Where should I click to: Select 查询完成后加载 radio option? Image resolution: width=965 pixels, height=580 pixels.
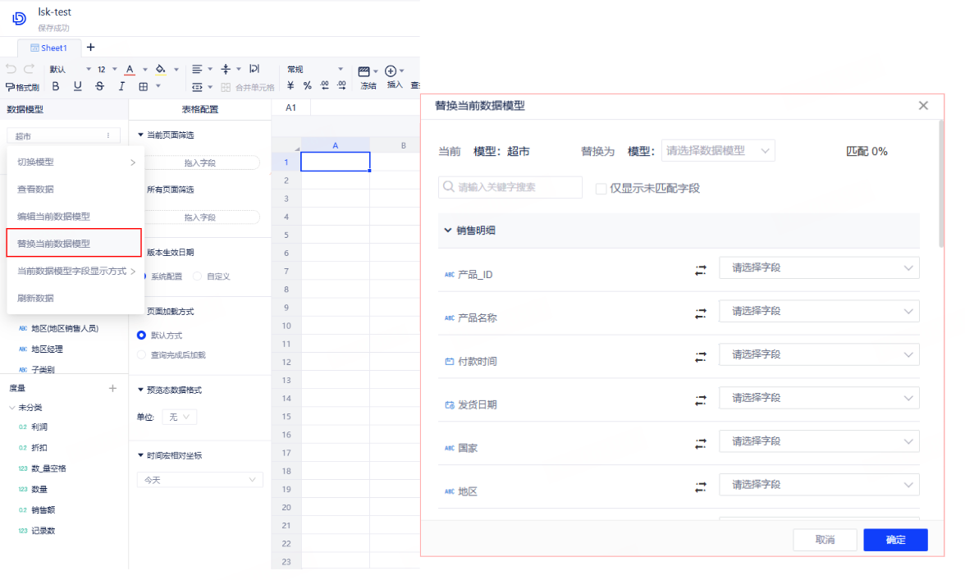pos(141,355)
